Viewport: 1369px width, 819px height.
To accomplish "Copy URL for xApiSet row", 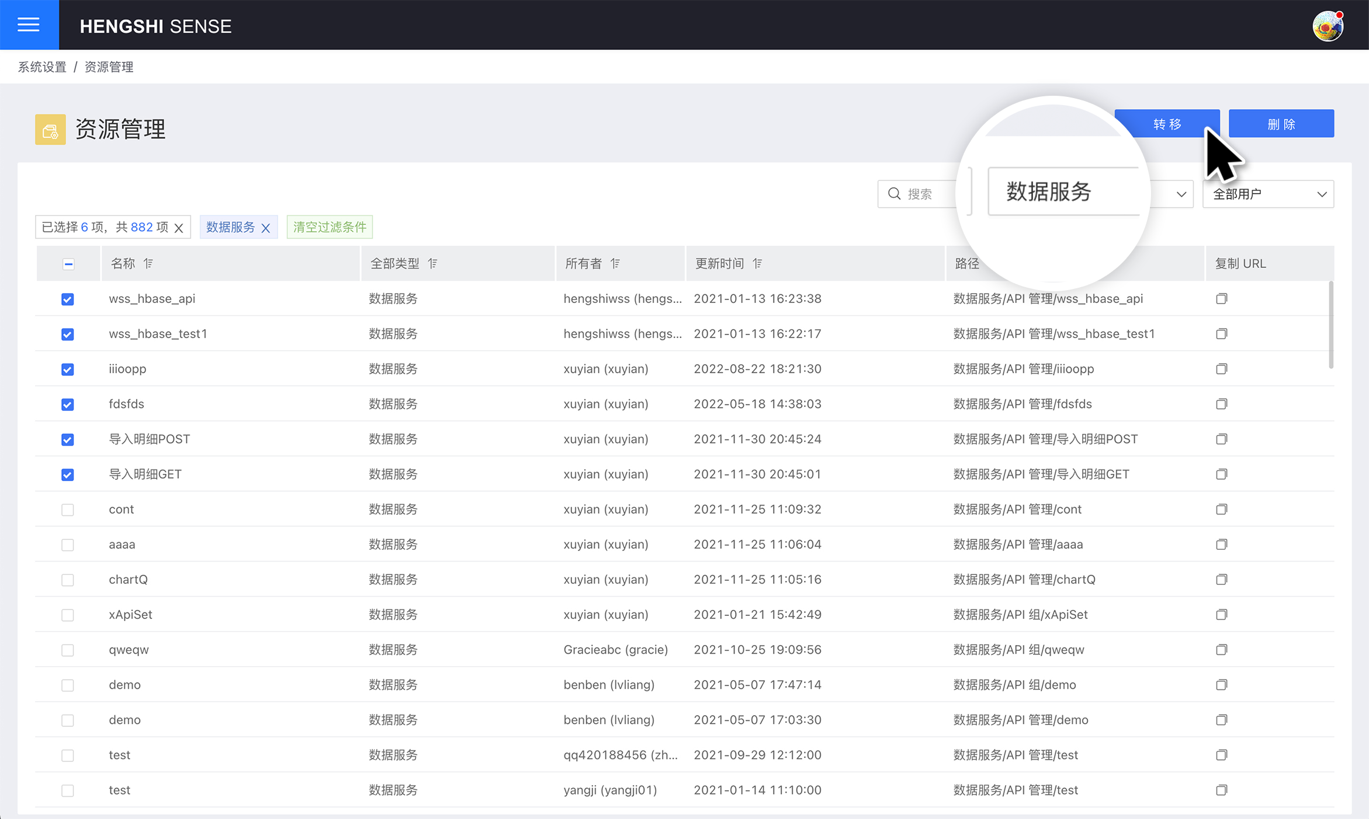I will [1221, 614].
